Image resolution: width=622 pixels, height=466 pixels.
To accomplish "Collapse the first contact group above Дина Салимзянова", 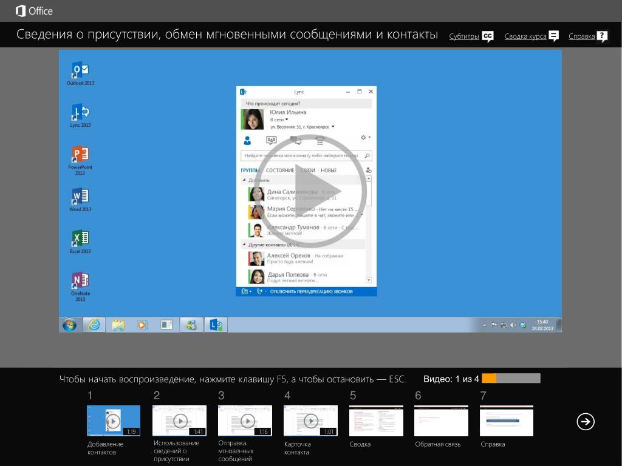I will pos(244,180).
